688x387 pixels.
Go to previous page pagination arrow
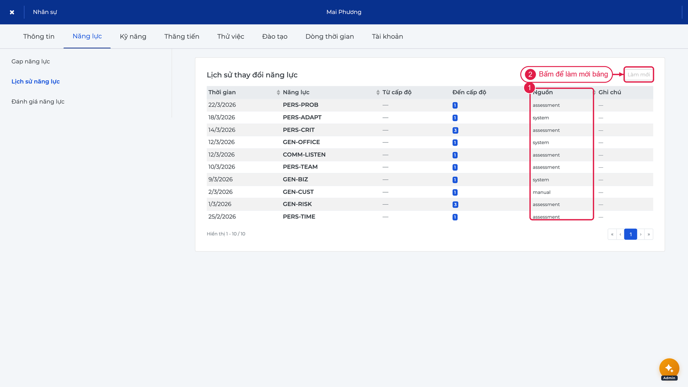coord(620,234)
